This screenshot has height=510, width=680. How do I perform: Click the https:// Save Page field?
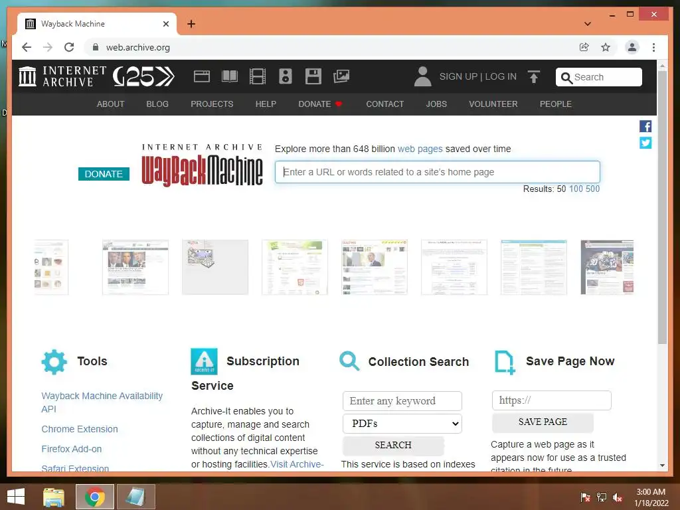pyautogui.click(x=552, y=400)
